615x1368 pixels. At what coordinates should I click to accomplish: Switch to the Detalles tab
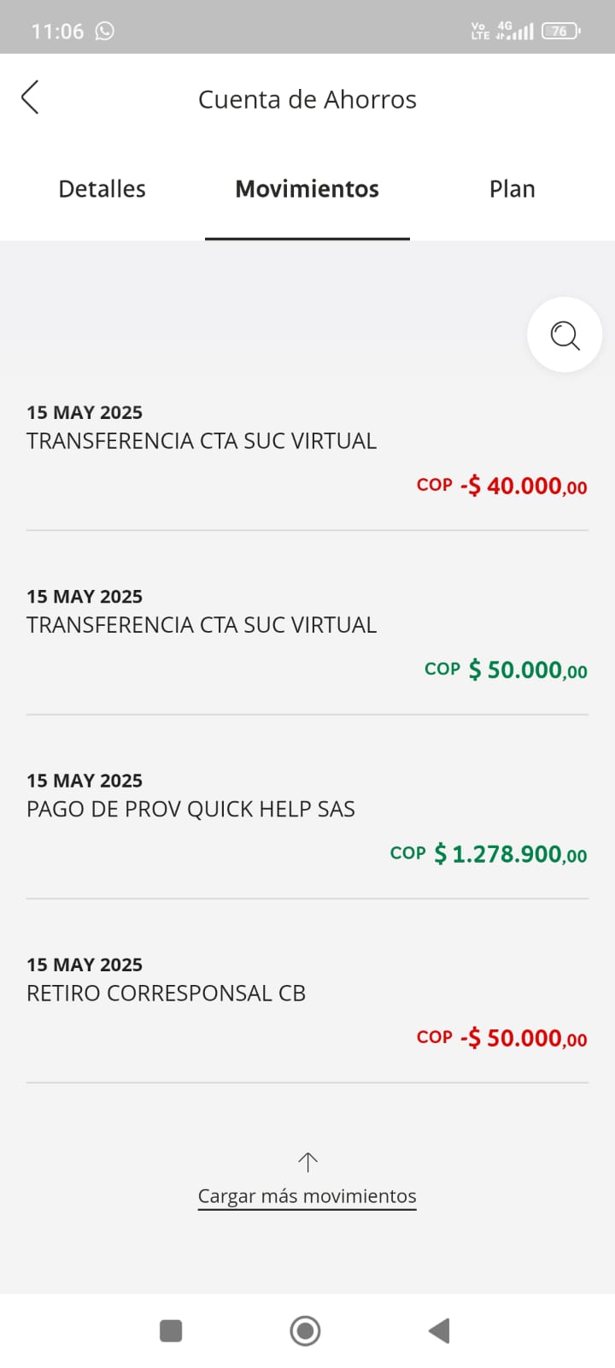(x=102, y=189)
